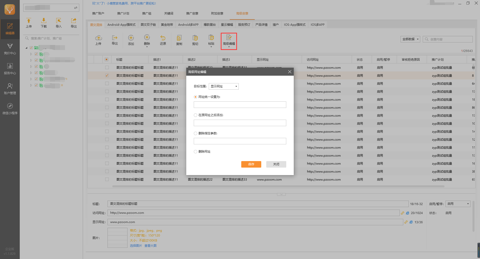Screen dimensions: 480x259
Task: Check the last table row checkbox
Action: tap(107, 179)
